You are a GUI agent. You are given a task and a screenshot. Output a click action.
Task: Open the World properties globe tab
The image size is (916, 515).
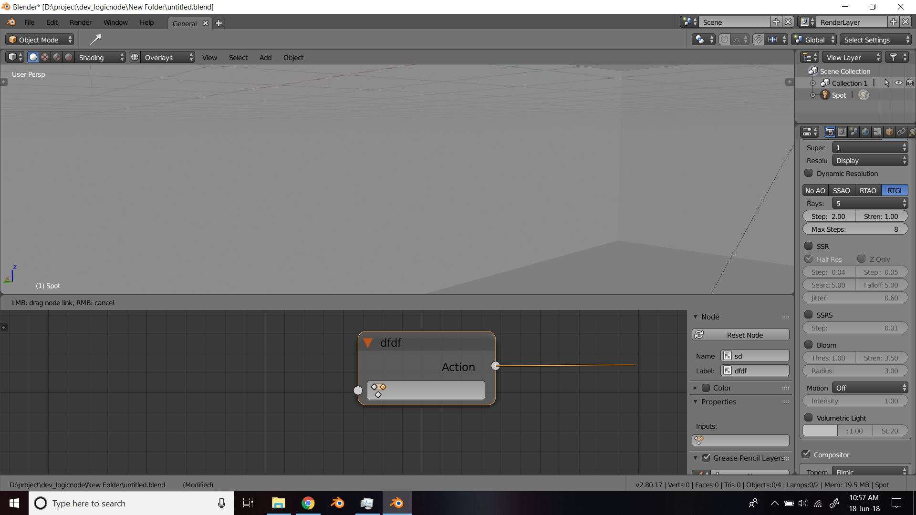pos(865,132)
